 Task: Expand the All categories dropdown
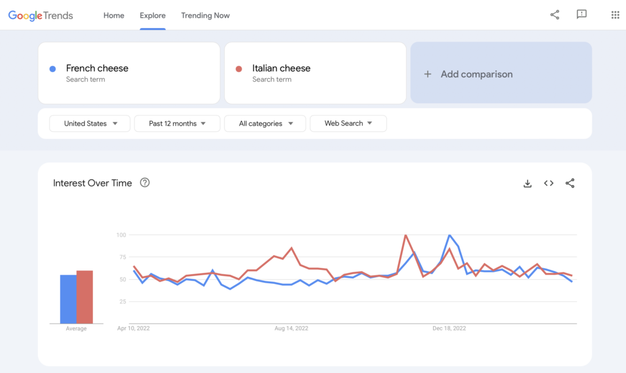(x=266, y=123)
